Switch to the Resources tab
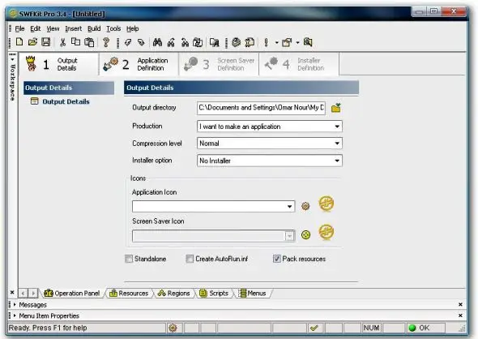Viewport: 478px width, 339px height. tap(129, 294)
